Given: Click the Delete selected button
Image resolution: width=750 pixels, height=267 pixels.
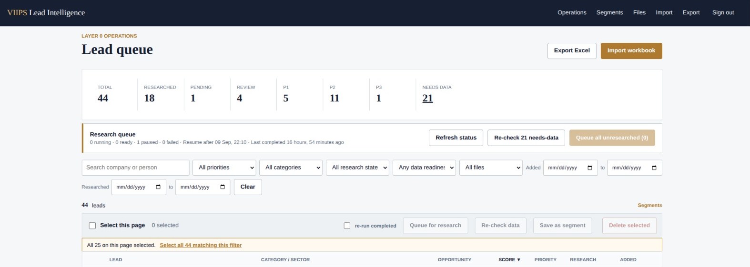Looking at the screenshot, I should pos(629,226).
